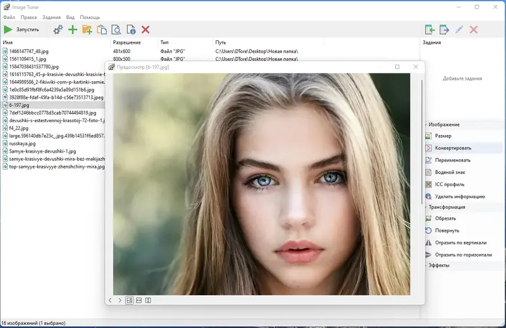Screen dimensions: 506x328
Task: Open the Задания menu
Action: [50, 17]
